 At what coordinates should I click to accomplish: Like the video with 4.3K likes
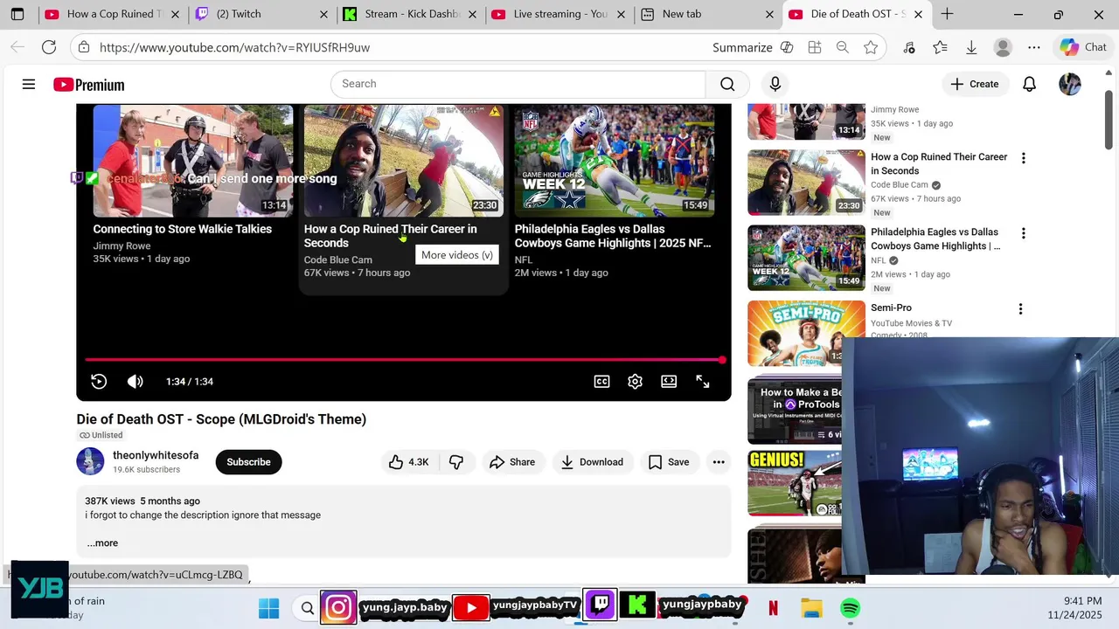[x=409, y=462]
